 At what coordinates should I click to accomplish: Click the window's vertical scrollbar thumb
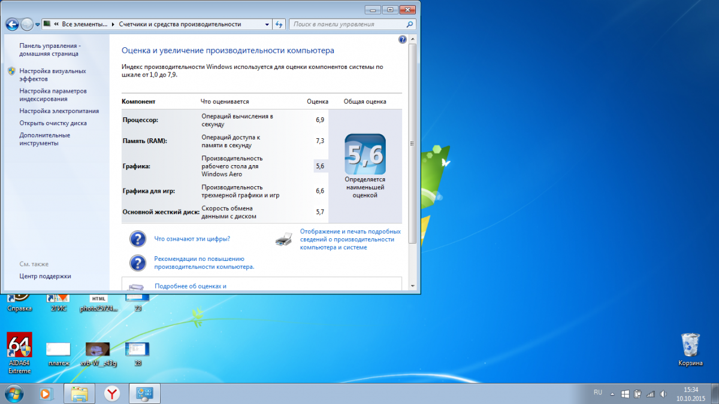[x=412, y=143]
